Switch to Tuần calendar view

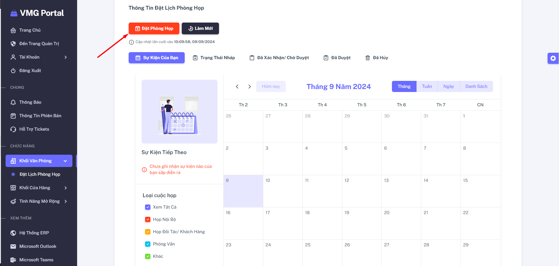click(x=427, y=86)
